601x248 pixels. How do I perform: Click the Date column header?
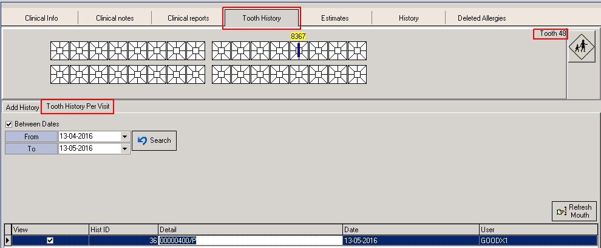point(411,230)
